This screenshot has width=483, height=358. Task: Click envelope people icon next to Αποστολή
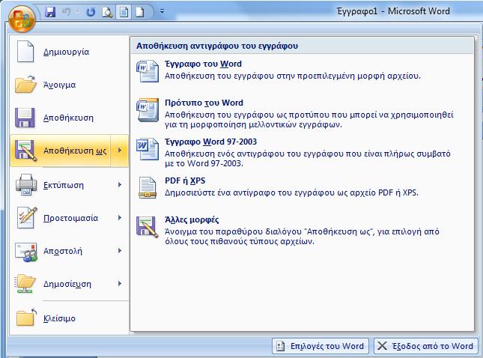pyautogui.click(x=26, y=252)
